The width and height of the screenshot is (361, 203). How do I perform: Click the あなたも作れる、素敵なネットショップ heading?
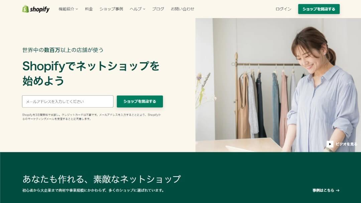click(102, 179)
